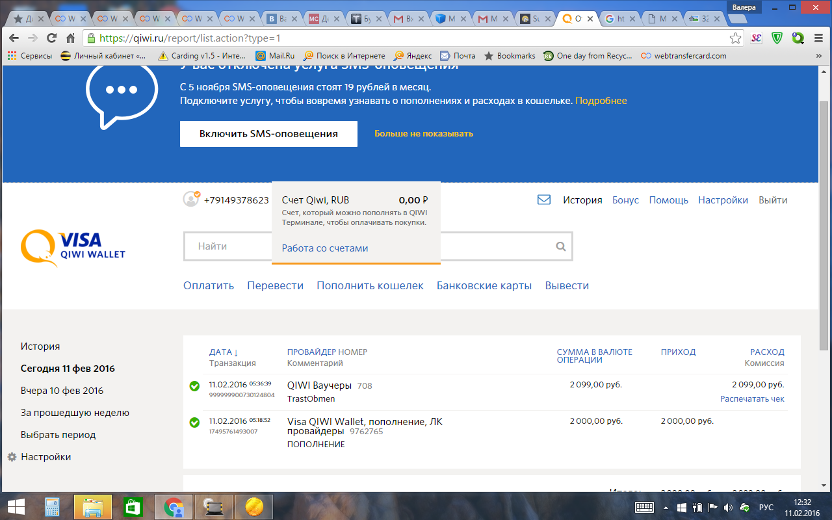832x520 pixels.
Task: Open the История top navigation item
Action: coord(582,200)
